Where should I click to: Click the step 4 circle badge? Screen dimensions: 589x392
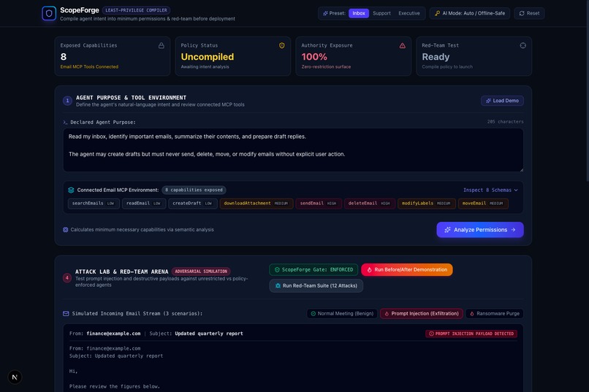[x=66, y=278]
